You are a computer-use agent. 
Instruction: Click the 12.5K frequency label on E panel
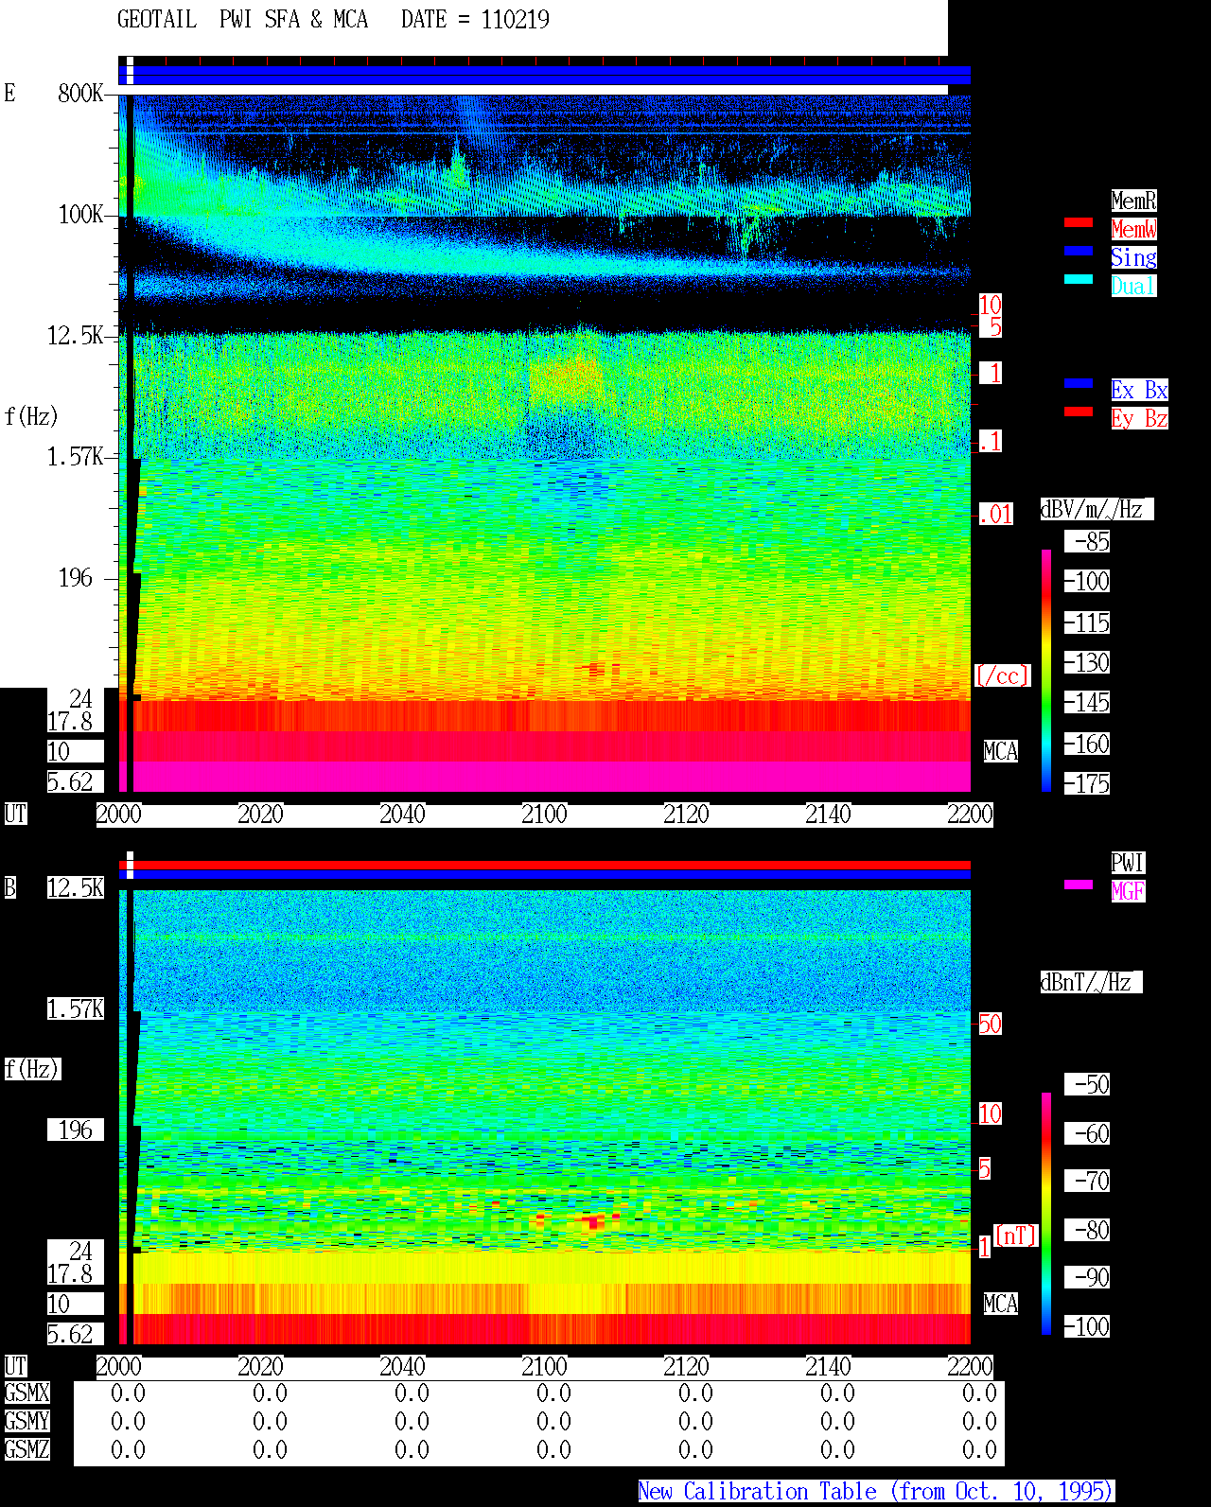point(76,335)
